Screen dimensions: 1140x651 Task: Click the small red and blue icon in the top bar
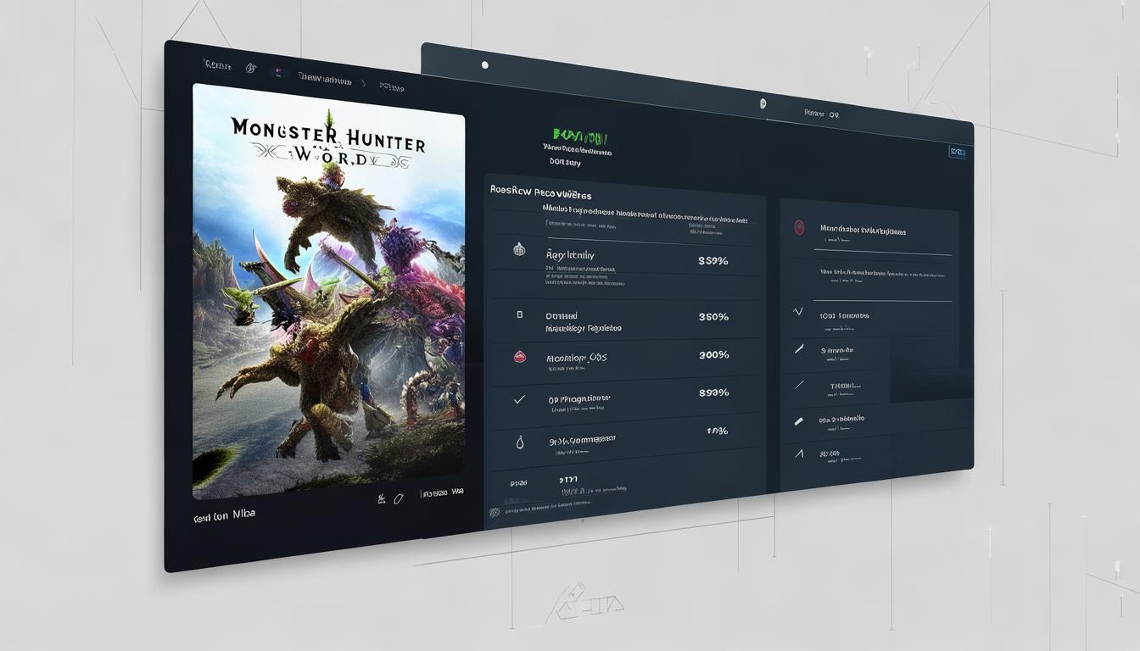(x=277, y=73)
